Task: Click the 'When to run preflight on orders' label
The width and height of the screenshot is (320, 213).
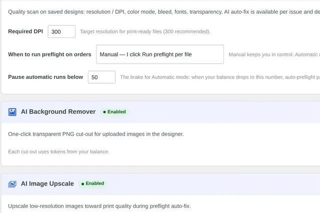Action: (49, 54)
